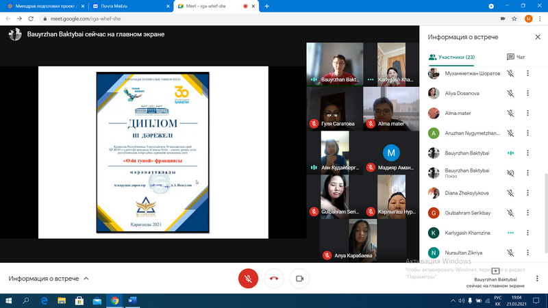The image size is (548, 308).
Task: Open Windows Start menu
Action: (x=8, y=300)
